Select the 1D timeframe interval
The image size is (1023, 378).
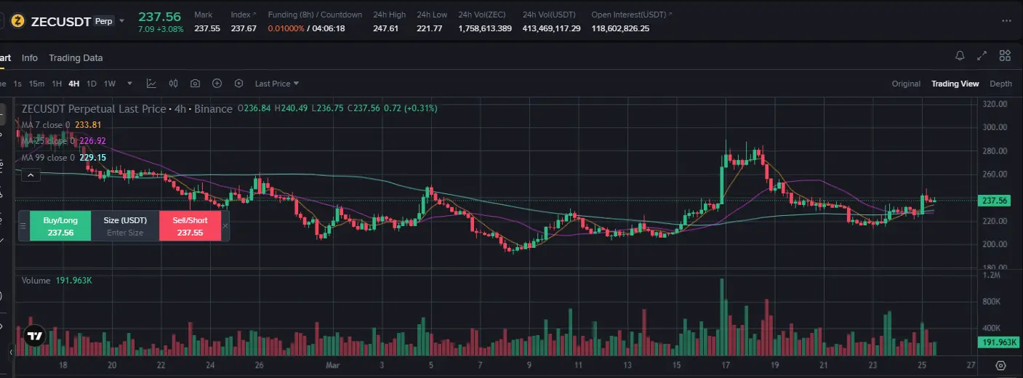click(x=92, y=84)
